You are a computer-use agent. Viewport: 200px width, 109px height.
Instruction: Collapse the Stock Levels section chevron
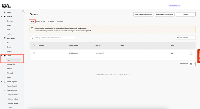pos(1,38)
